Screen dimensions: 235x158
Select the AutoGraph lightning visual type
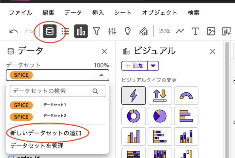[133, 96]
